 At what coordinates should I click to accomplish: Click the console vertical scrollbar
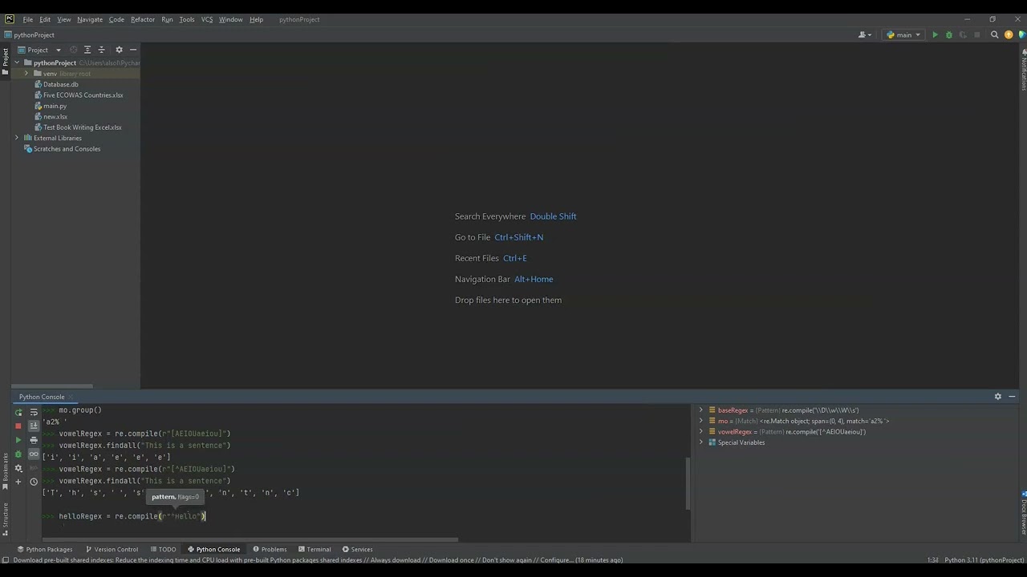coord(688,483)
